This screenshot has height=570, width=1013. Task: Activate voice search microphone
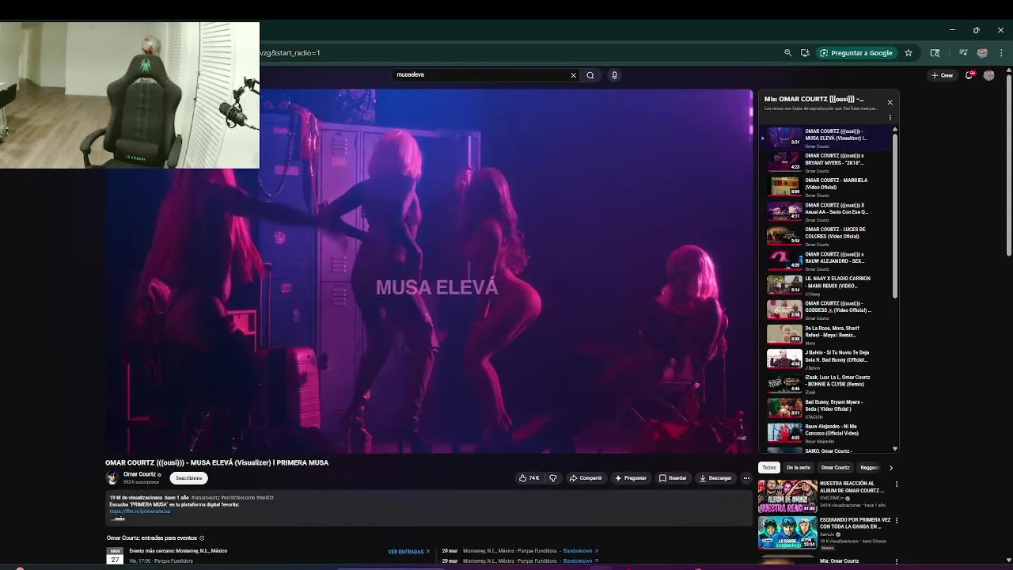click(614, 75)
